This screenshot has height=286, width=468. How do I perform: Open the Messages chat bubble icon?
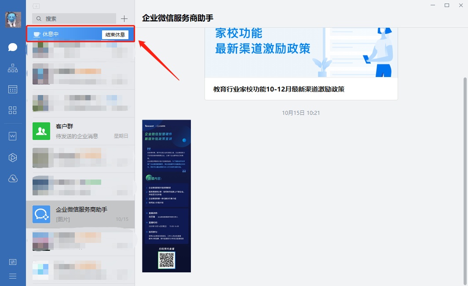click(x=13, y=47)
